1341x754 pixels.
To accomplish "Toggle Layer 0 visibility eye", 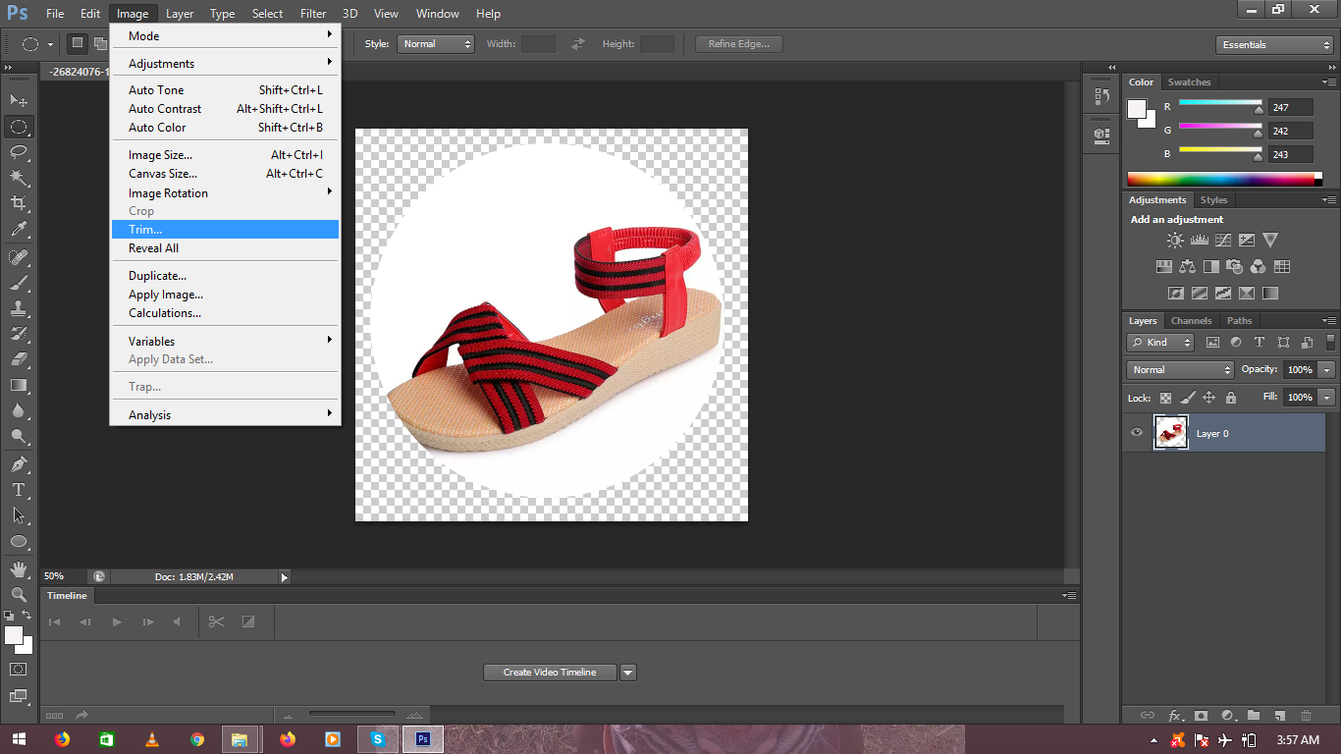I will pyautogui.click(x=1137, y=433).
